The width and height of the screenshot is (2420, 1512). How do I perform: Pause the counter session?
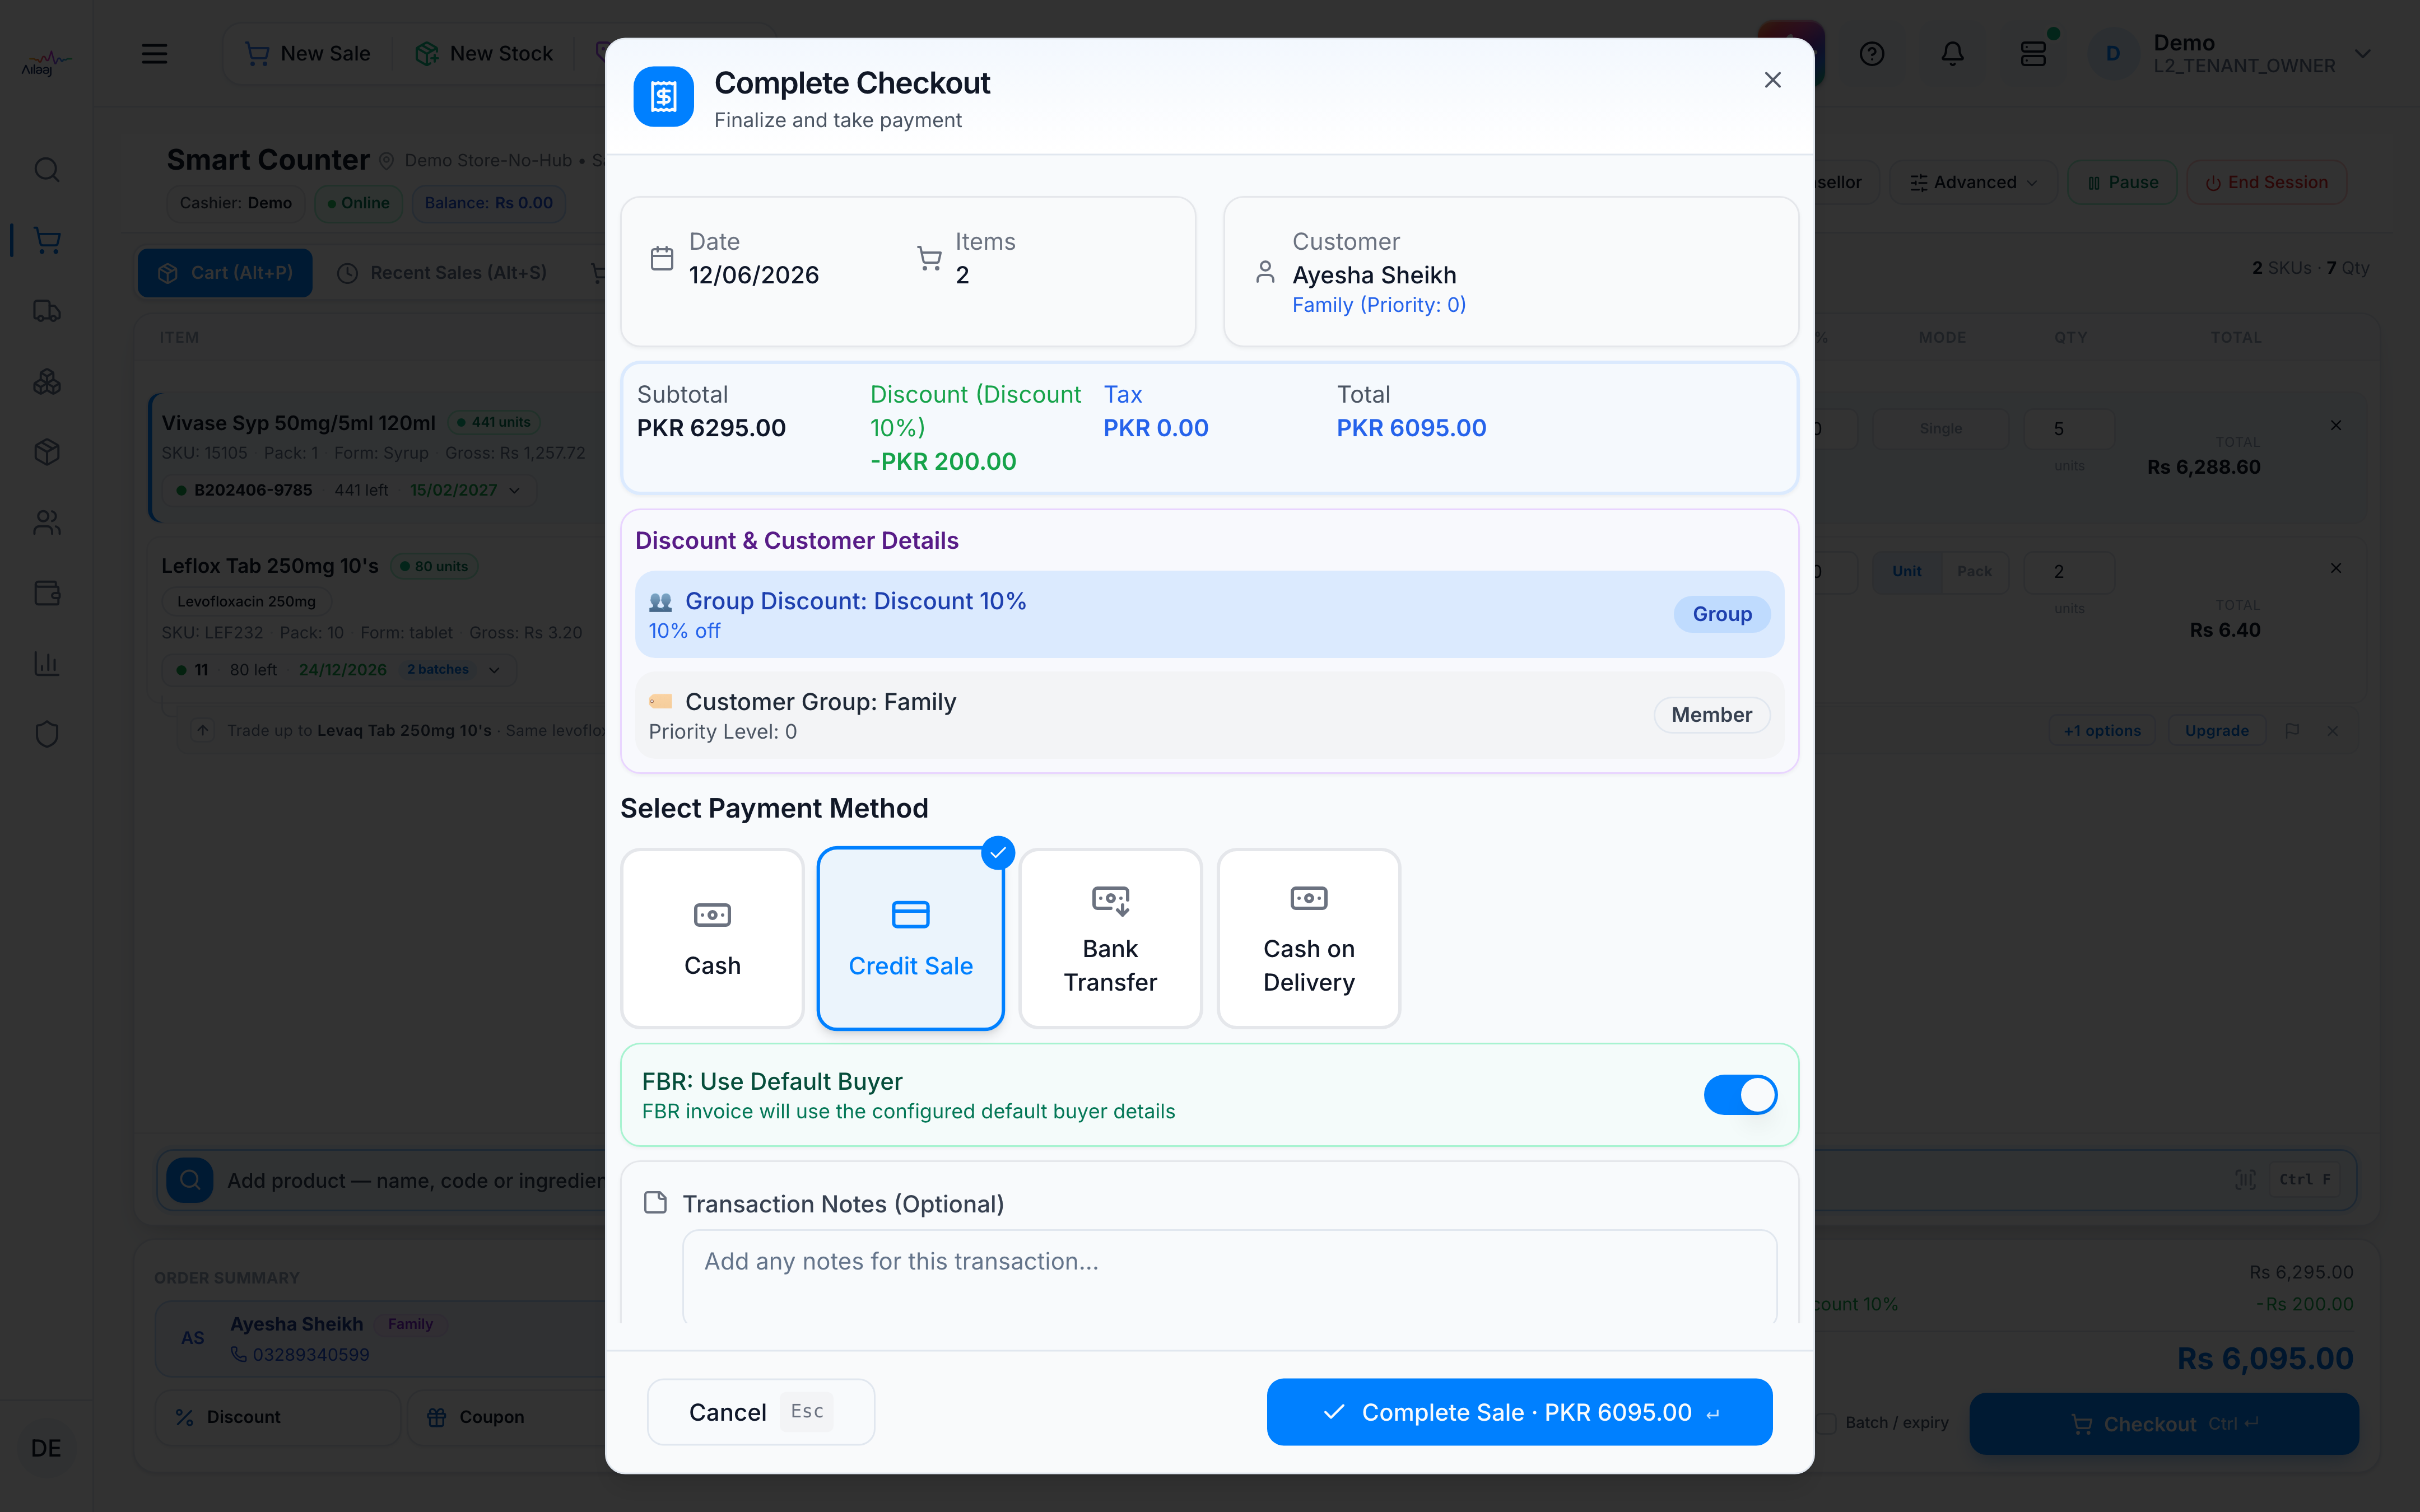tap(2122, 183)
